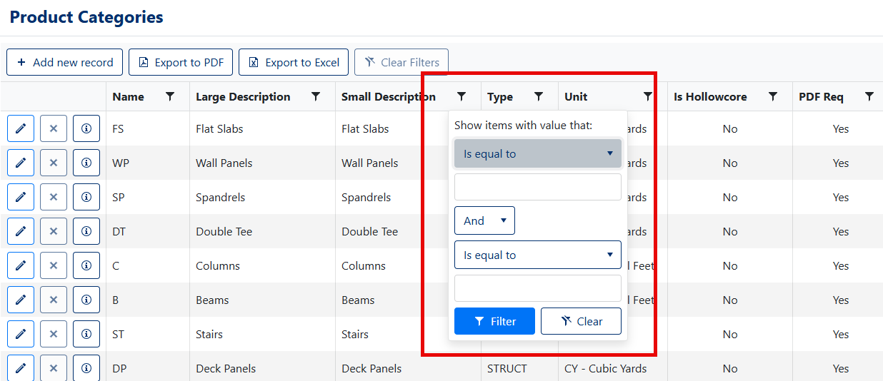Open the PDF Req column filter
883x381 pixels.
[869, 96]
